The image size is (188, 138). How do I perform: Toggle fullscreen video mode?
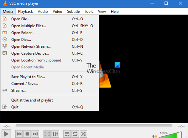47,134
